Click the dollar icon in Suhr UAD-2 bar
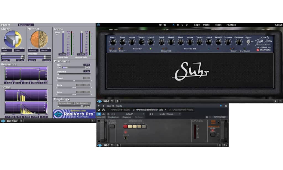Viewport: 283px width, 170px height. click(x=275, y=101)
